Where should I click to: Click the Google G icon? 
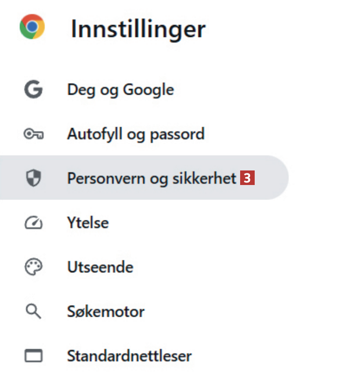click(33, 90)
